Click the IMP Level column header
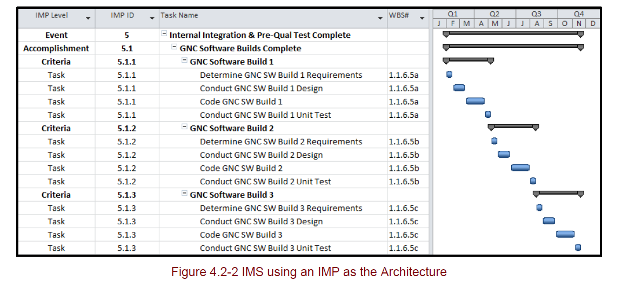This screenshot has width=629, height=287. click(x=57, y=18)
